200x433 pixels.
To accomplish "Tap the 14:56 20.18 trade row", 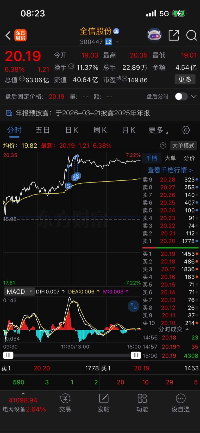I will click(170, 338).
